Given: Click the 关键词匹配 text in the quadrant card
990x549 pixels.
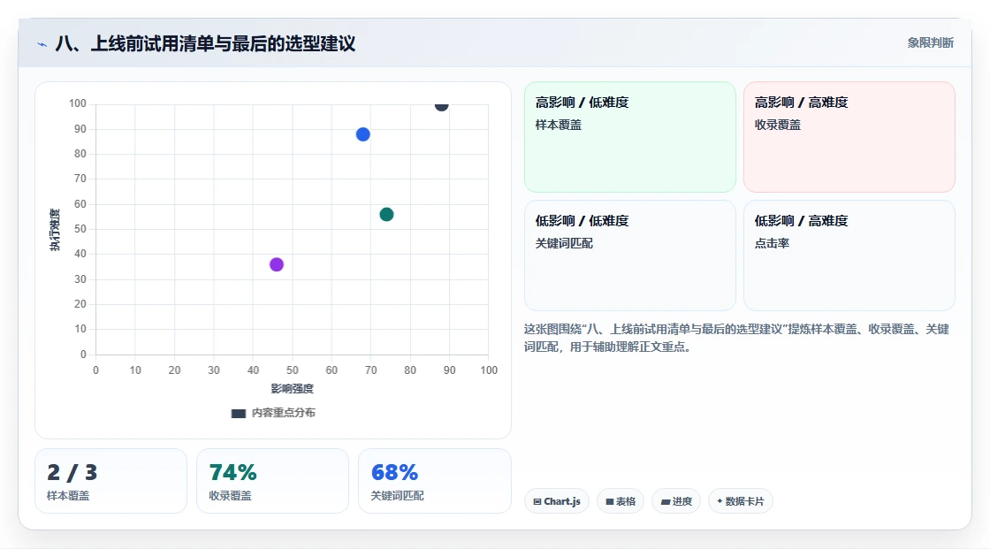Looking at the screenshot, I should (564, 243).
